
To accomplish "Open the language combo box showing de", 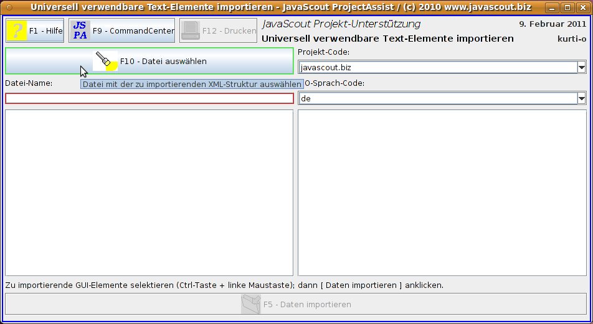I will [436, 98].
